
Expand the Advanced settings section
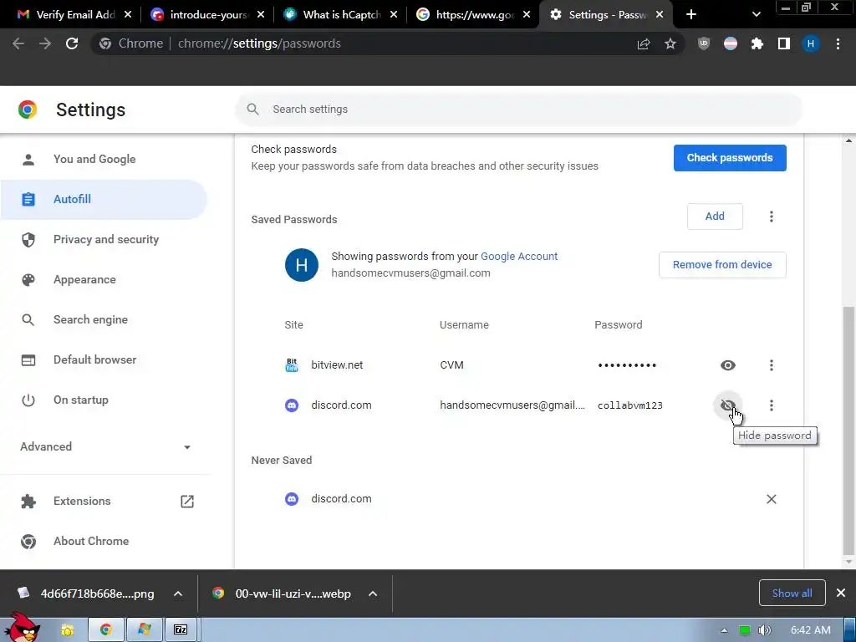(105, 446)
